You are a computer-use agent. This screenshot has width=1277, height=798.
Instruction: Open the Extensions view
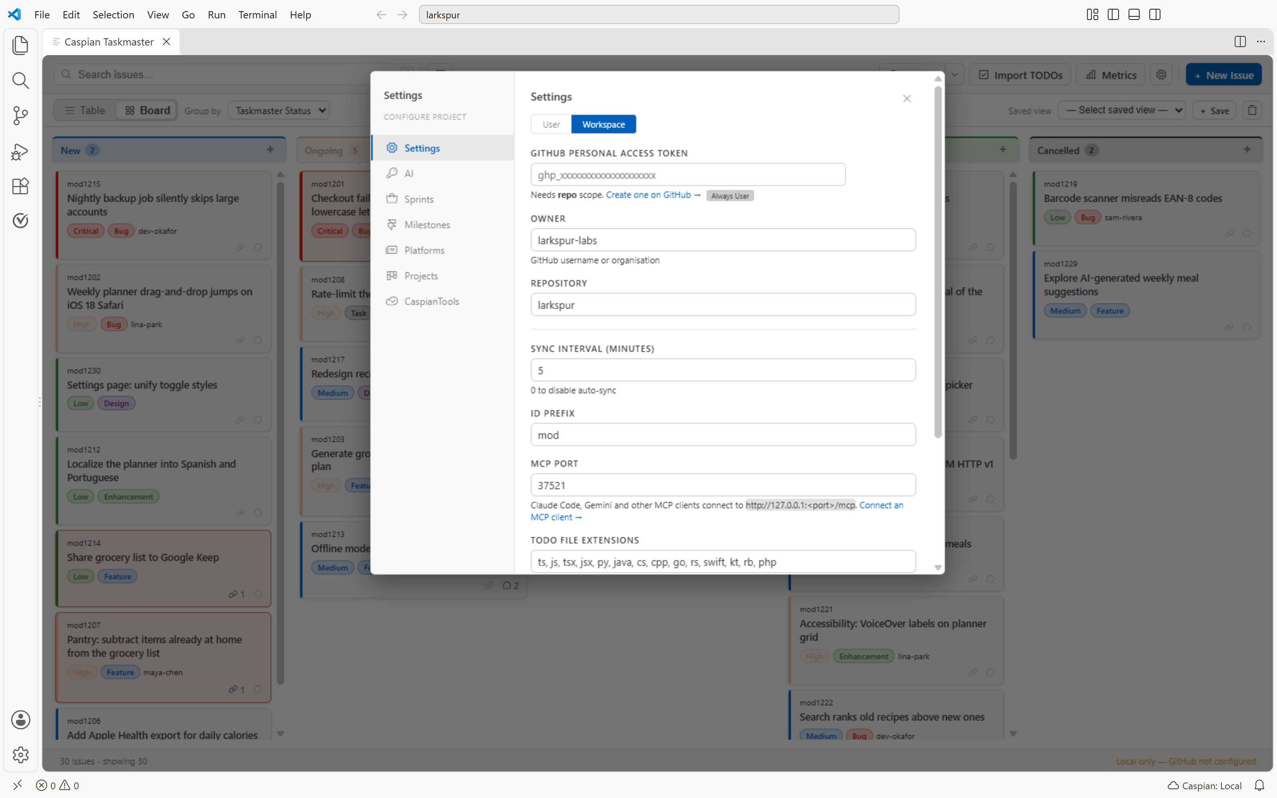(x=20, y=186)
